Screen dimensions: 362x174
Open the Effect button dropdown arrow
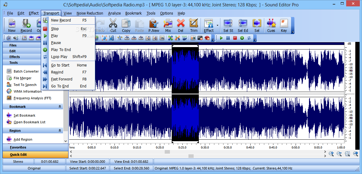[x=217, y=25]
